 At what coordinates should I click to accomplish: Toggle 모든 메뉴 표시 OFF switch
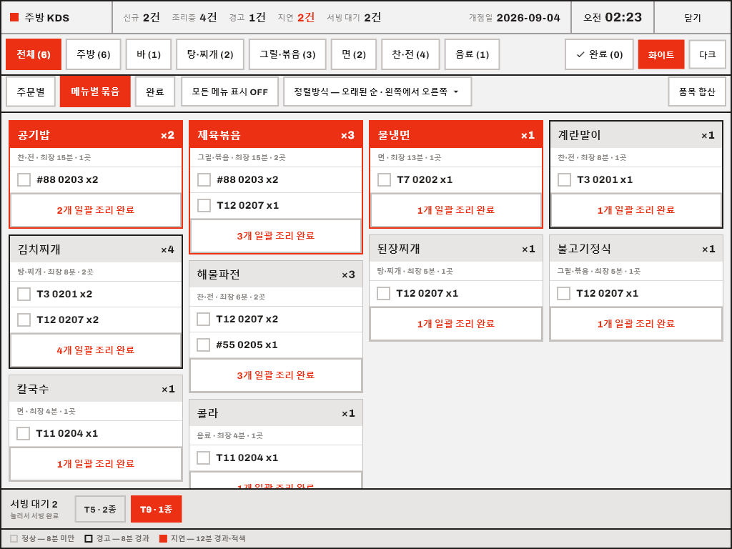(x=229, y=91)
